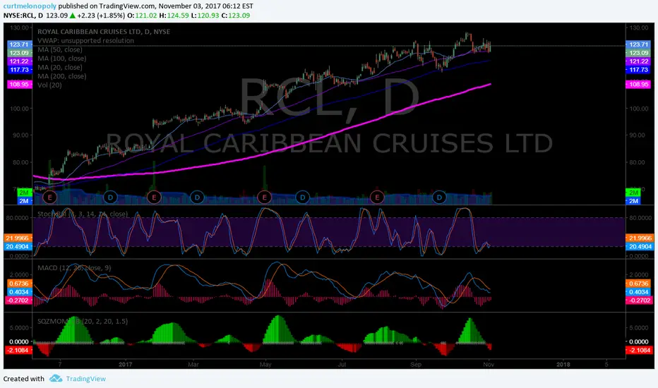This screenshot has height=388, width=658.
Task: Select the MA (20, close) indicator legend
Action: pyautogui.click(x=59, y=67)
